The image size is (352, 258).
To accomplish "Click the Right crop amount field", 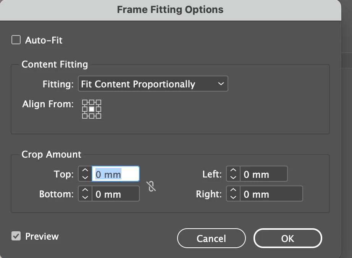I will coord(271,194).
